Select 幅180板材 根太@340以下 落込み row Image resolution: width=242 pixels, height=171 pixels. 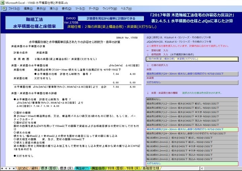[192, 155]
